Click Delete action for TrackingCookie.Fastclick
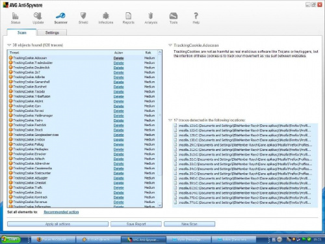 pos(119,125)
